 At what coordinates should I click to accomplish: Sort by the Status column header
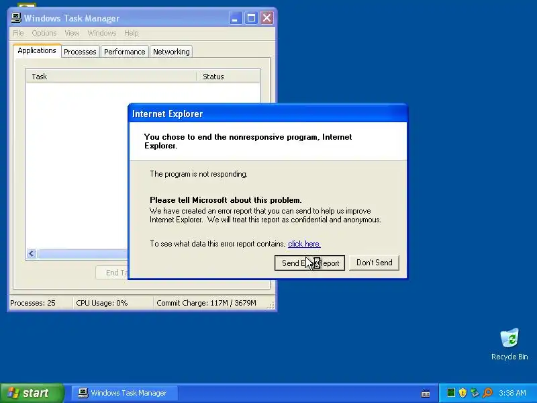(x=228, y=77)
